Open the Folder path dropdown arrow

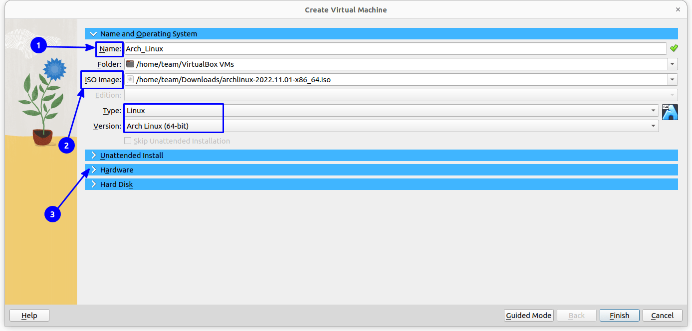[673, 64]
